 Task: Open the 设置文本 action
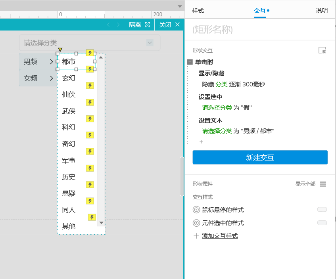pyautogui.click(x=210, y=120)
